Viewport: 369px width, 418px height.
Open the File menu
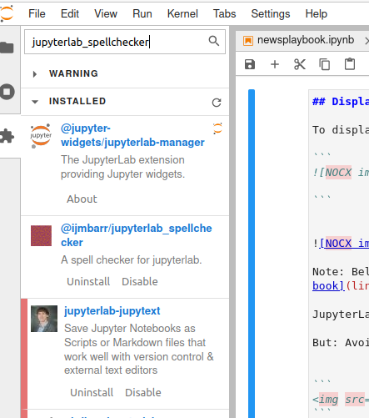[x=37, y=13]
